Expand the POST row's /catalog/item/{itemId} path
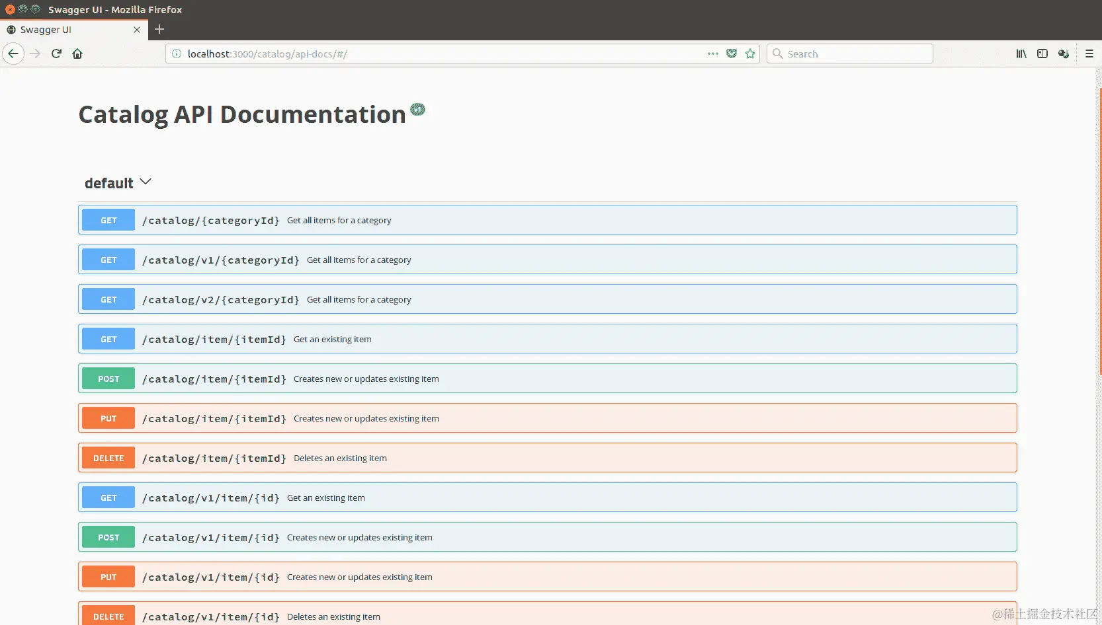1102x625 pixels. click(214, 379)
